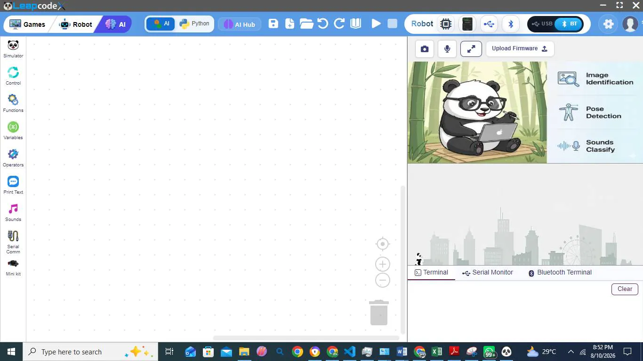Switch connection mode to USB
Screen dimensions: 643x361
(541, 24)
